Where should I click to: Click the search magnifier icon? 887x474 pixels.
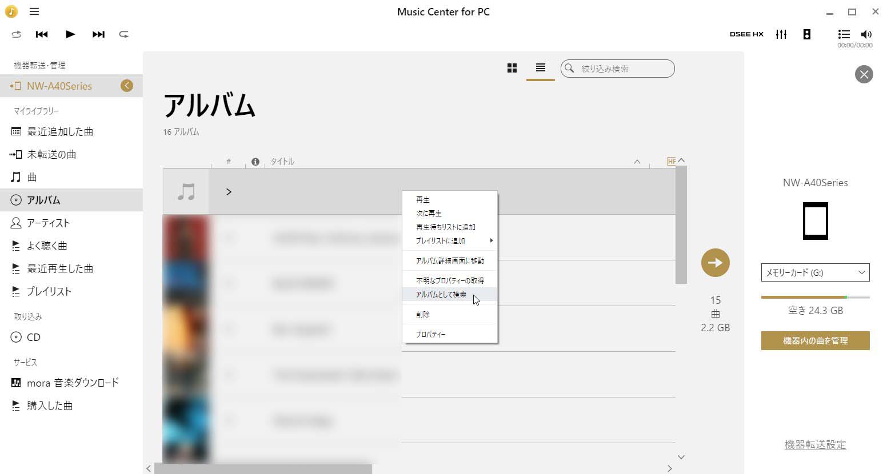569,69
